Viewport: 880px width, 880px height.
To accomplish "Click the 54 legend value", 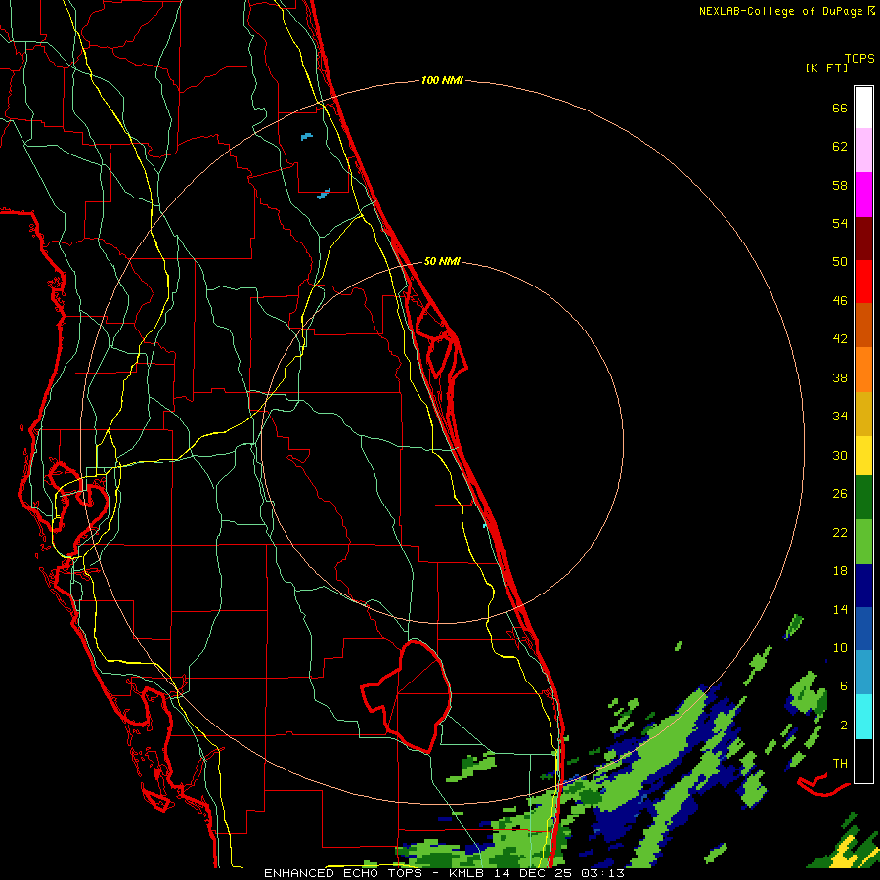I will tap(840, 223).
